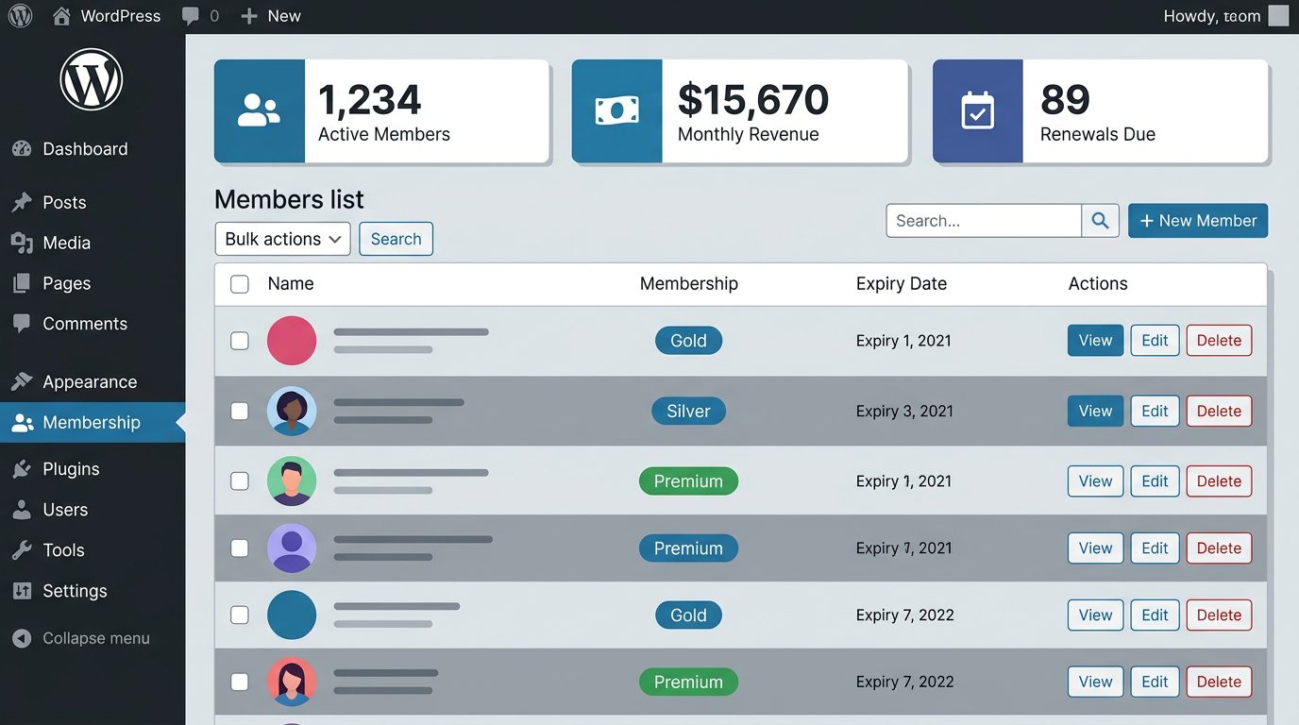Click the avatar in the Silver member row

coord(292,411)
